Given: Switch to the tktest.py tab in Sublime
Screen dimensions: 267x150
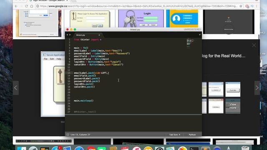Looking at the screenshot, I should coord(81,35).
